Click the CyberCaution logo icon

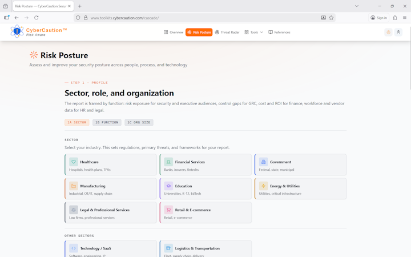(x=17, y=32)
